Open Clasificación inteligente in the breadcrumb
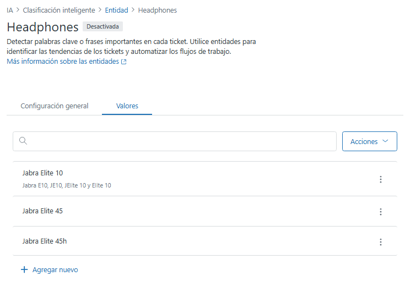The image size is (405, 287). [59, 10]
